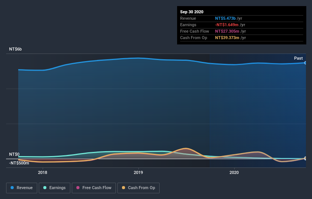The height and width of the screenshot is (199, 312).
Task: Click the NT$5.473b revenue value in tooltip
Action: (x=225, y=18)
